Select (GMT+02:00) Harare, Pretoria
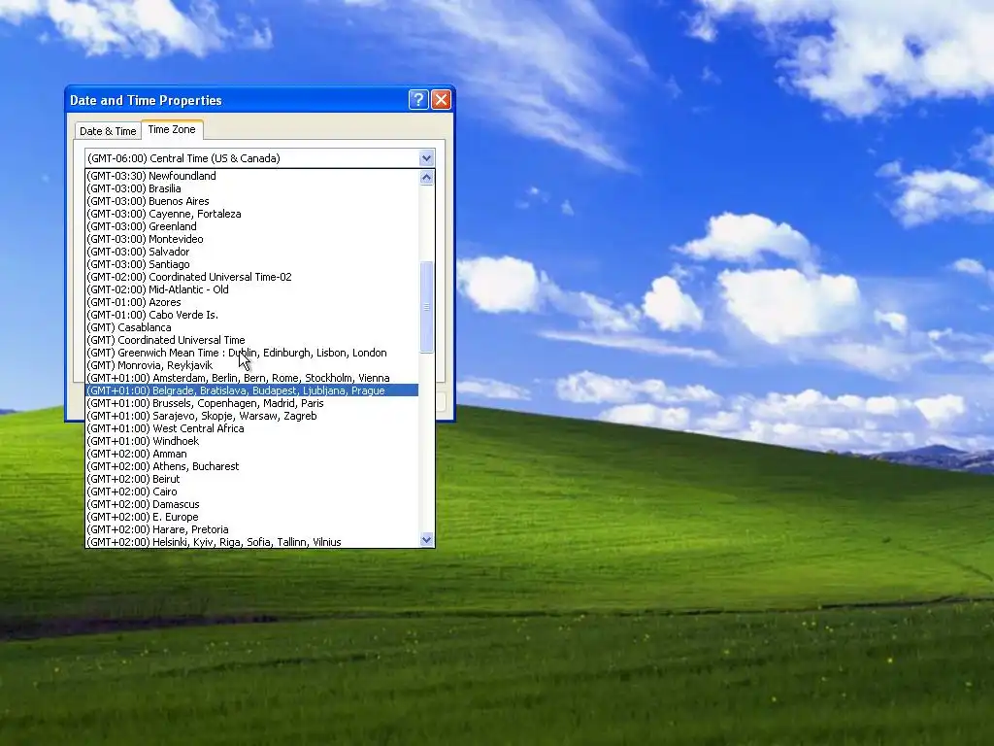Image resolution: width=994 pixels, height=746 pixels. 251,529
